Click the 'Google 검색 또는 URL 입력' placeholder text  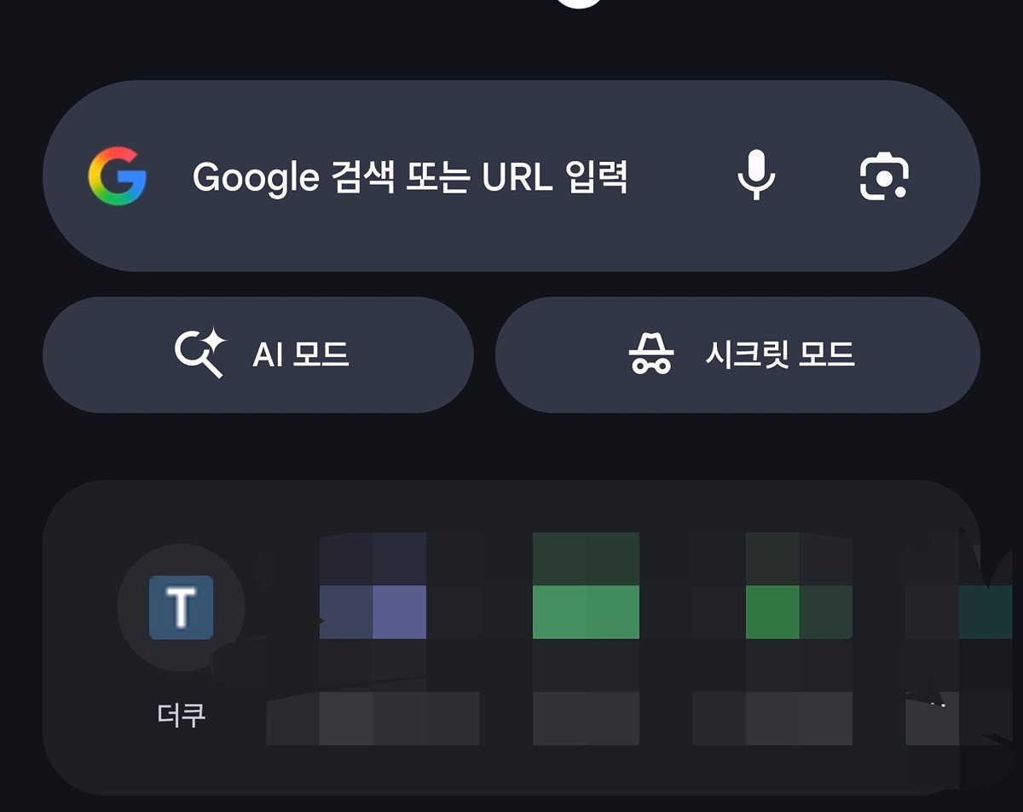[409, 177]
